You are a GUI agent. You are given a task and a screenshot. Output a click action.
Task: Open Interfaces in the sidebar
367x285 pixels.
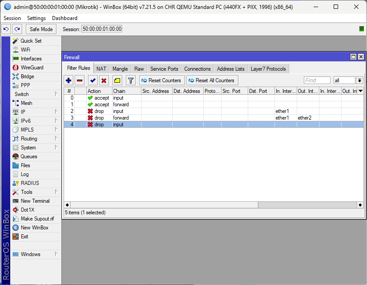click(36, 59)
